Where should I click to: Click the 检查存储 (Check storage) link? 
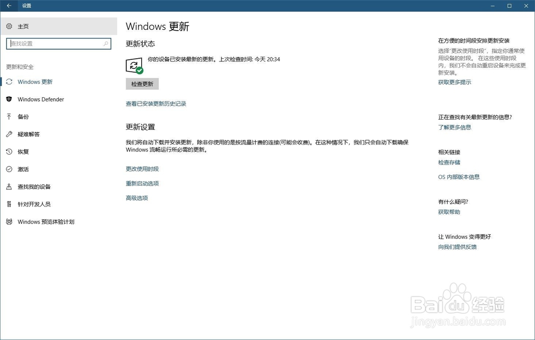coord(448,163)
